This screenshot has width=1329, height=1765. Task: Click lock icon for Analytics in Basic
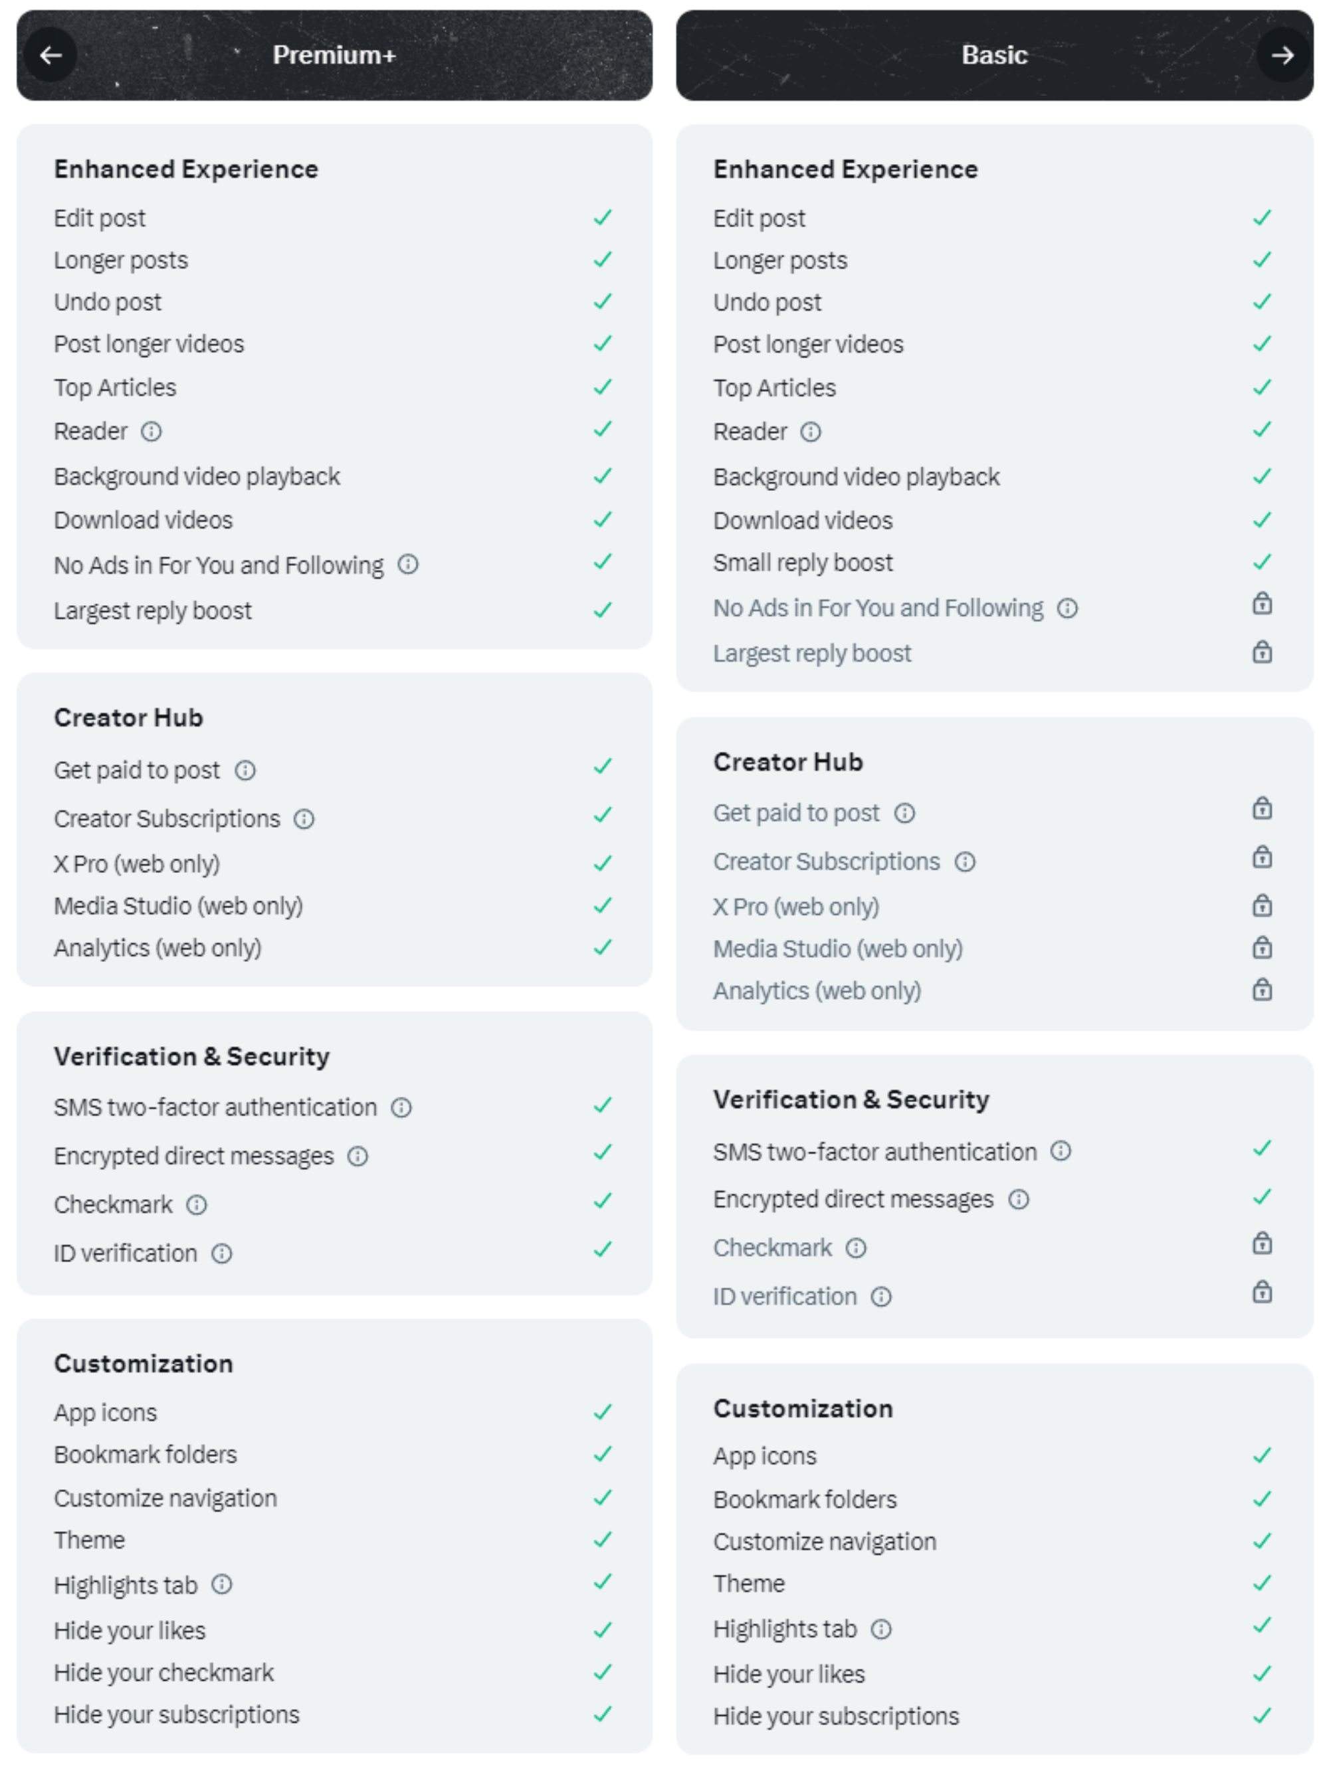[x=1261, y=990]
